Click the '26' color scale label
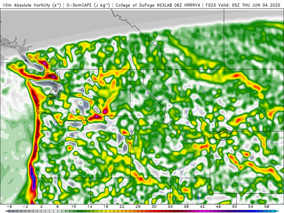284x213 pixels. click(x=138, y=207)
